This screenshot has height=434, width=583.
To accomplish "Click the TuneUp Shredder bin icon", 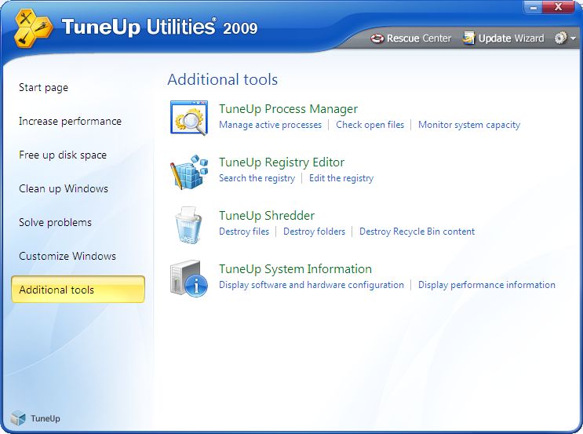I will click(x=188, y=225).
